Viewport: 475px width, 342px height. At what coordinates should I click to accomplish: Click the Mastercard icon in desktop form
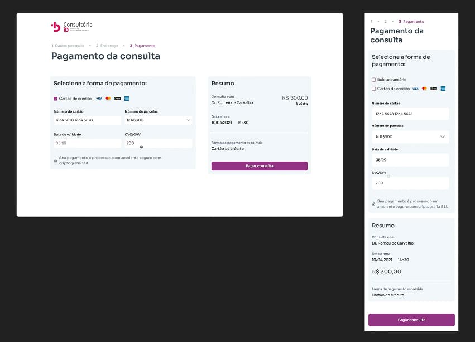click(108, 99)
